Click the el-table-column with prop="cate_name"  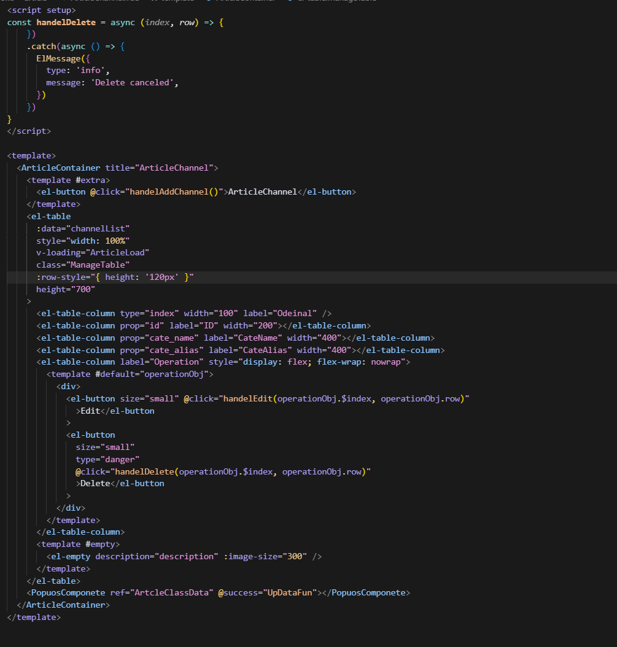point(236,338)
